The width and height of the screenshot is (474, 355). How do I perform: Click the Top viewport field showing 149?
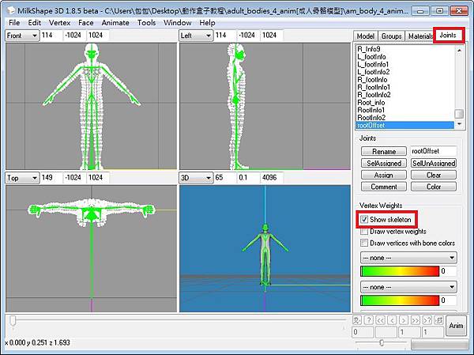click(x=51, y=178)
